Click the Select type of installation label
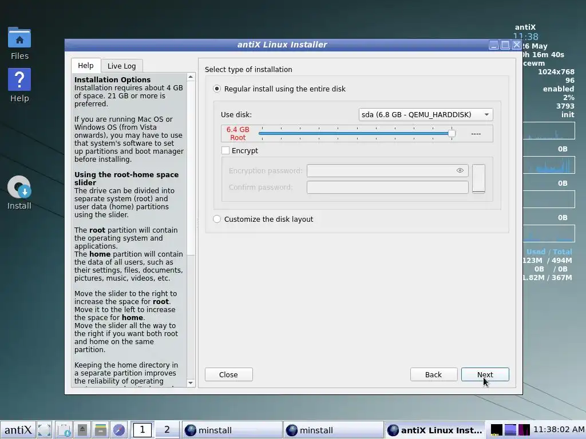This screenshot has height=439, width=586. tap(248, 69)
